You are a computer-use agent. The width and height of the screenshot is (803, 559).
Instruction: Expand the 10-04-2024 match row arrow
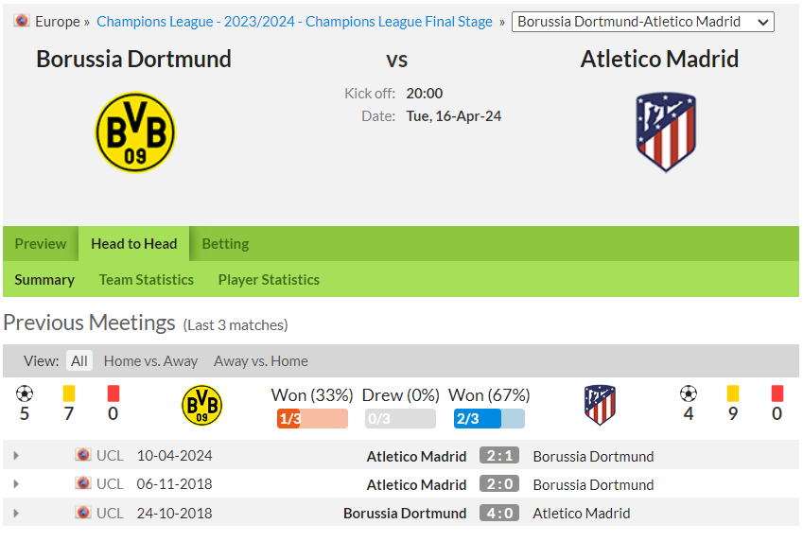[x=16, y=456]
